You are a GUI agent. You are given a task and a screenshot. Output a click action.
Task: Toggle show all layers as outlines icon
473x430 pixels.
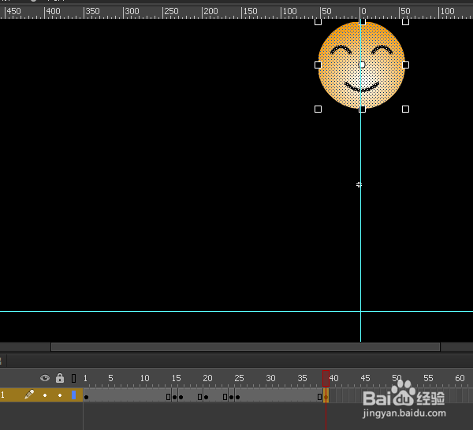(73, 378)
